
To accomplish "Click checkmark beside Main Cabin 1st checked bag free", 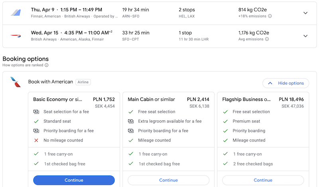I will [x=131, y=163].
